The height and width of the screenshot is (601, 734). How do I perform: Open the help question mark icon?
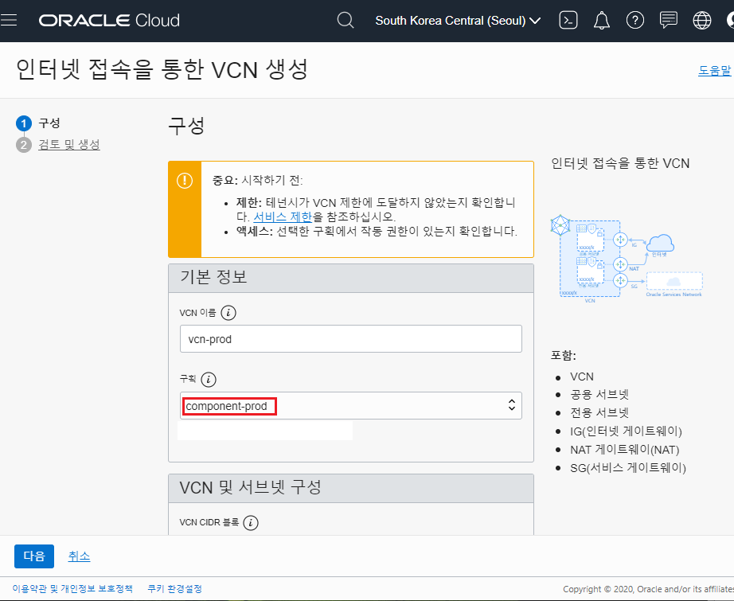pos(634,20)
